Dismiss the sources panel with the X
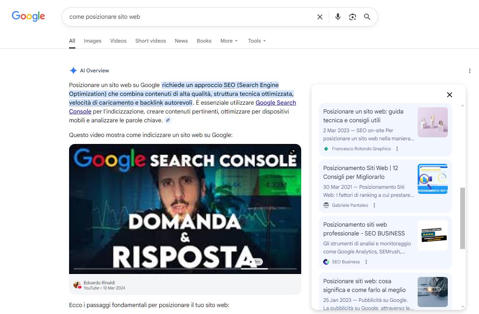Viewport: 479px width, 314px height. point(449,95)
